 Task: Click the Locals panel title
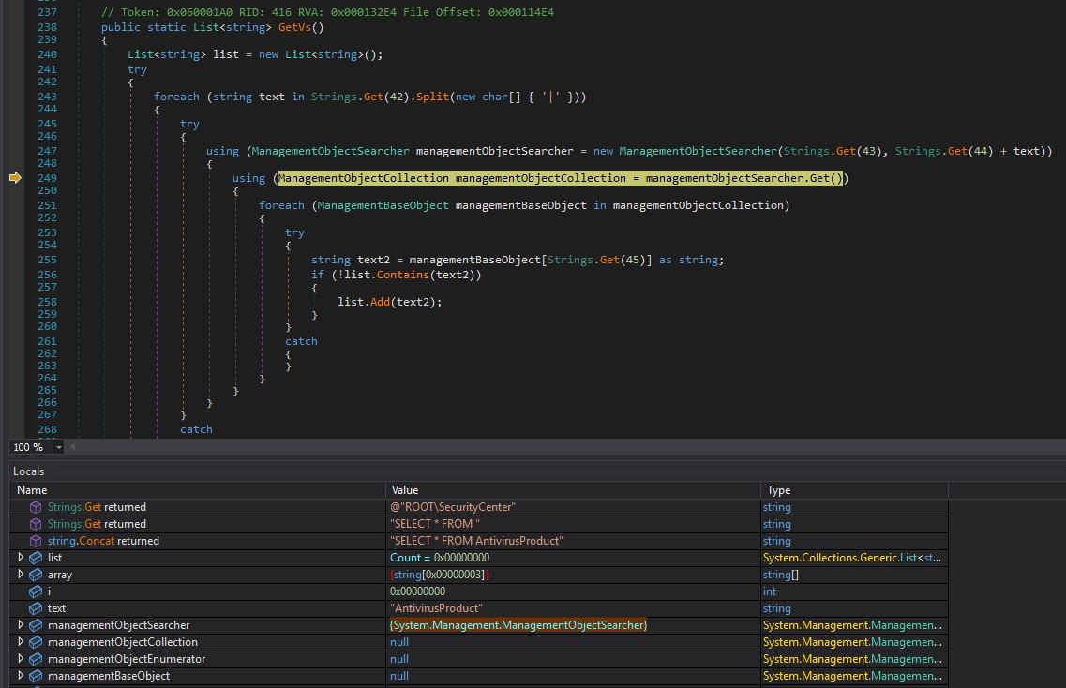[x=28, y=471]
